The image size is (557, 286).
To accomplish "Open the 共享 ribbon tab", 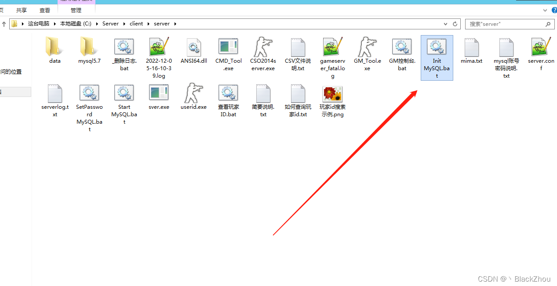I will pyautogui.click(x=22, y=10).
